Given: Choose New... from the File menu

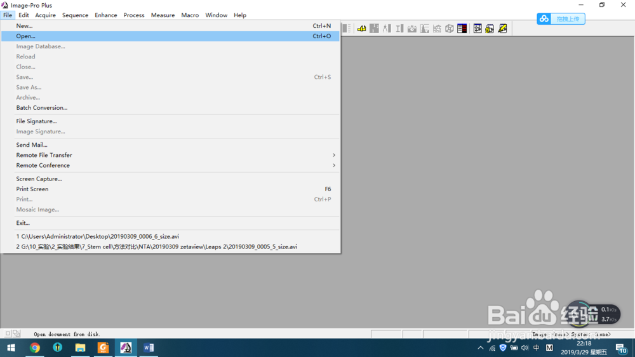Looking at the screenshot, I should tap(170, 25).
